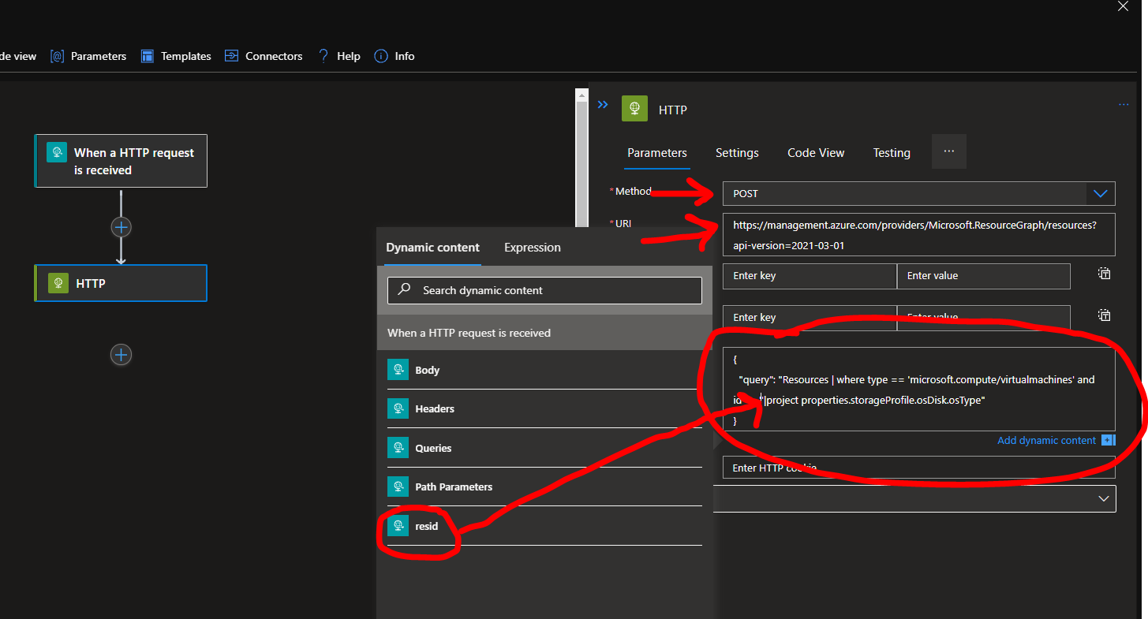Open the ellipsis overflow menu beside Testing tab
1148x619 pixels.
pyautogui.click(x=948, y=151)
